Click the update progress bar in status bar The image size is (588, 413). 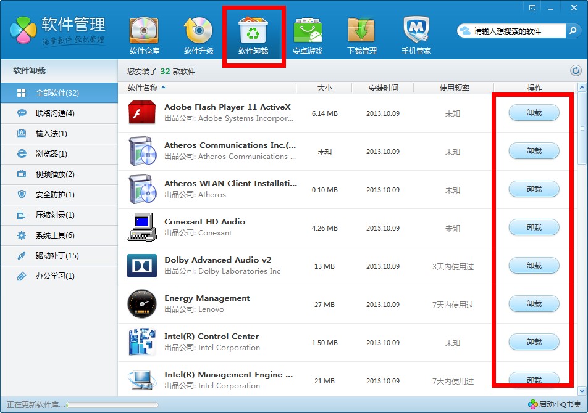(112, 405)
